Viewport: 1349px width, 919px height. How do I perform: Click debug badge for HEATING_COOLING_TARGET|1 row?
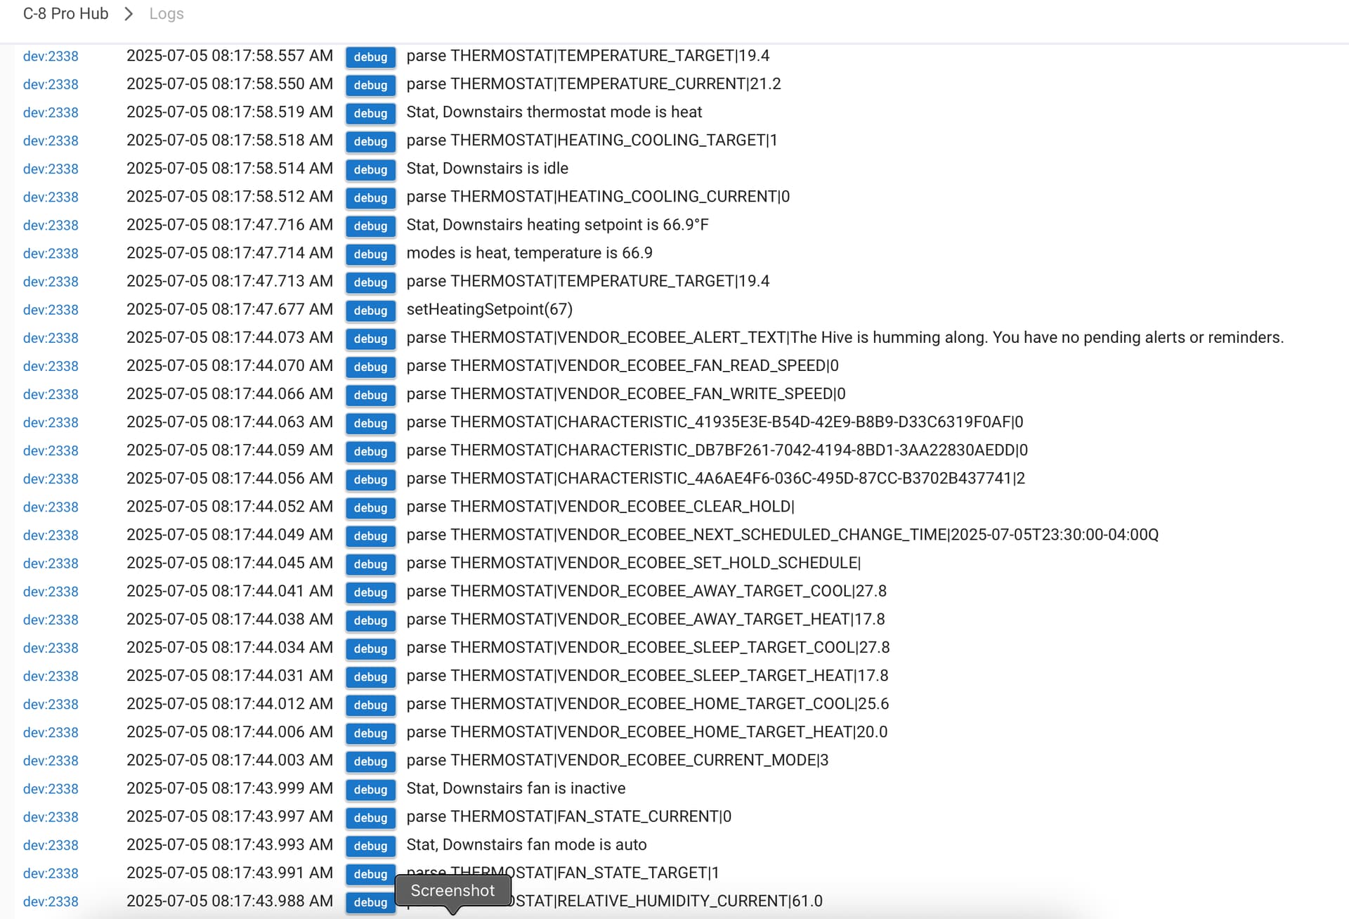pyautogui.click(x=370, y=141)
